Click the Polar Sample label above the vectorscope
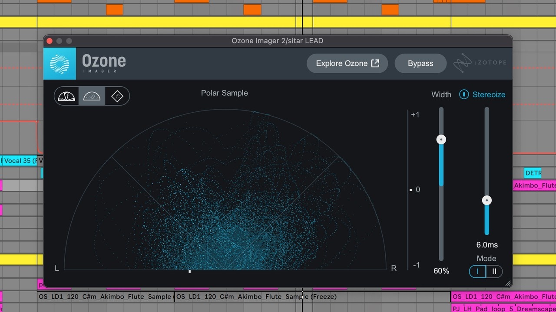This screenshot has width=556, height=312. tap(225, 93)
